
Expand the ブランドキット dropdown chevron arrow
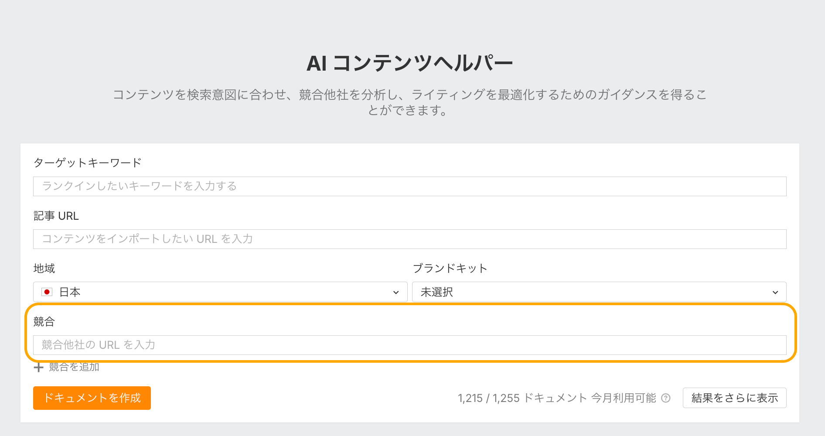click(x=775, y=293)
